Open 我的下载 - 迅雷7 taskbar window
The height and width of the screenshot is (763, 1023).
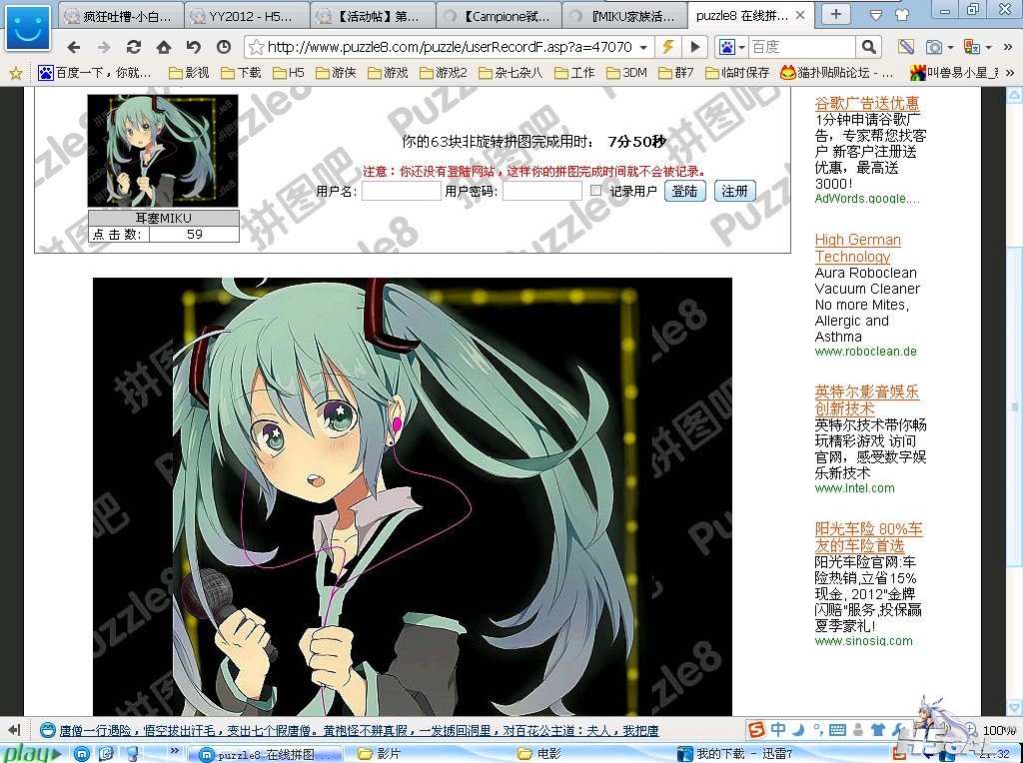(x=734, y=754)
